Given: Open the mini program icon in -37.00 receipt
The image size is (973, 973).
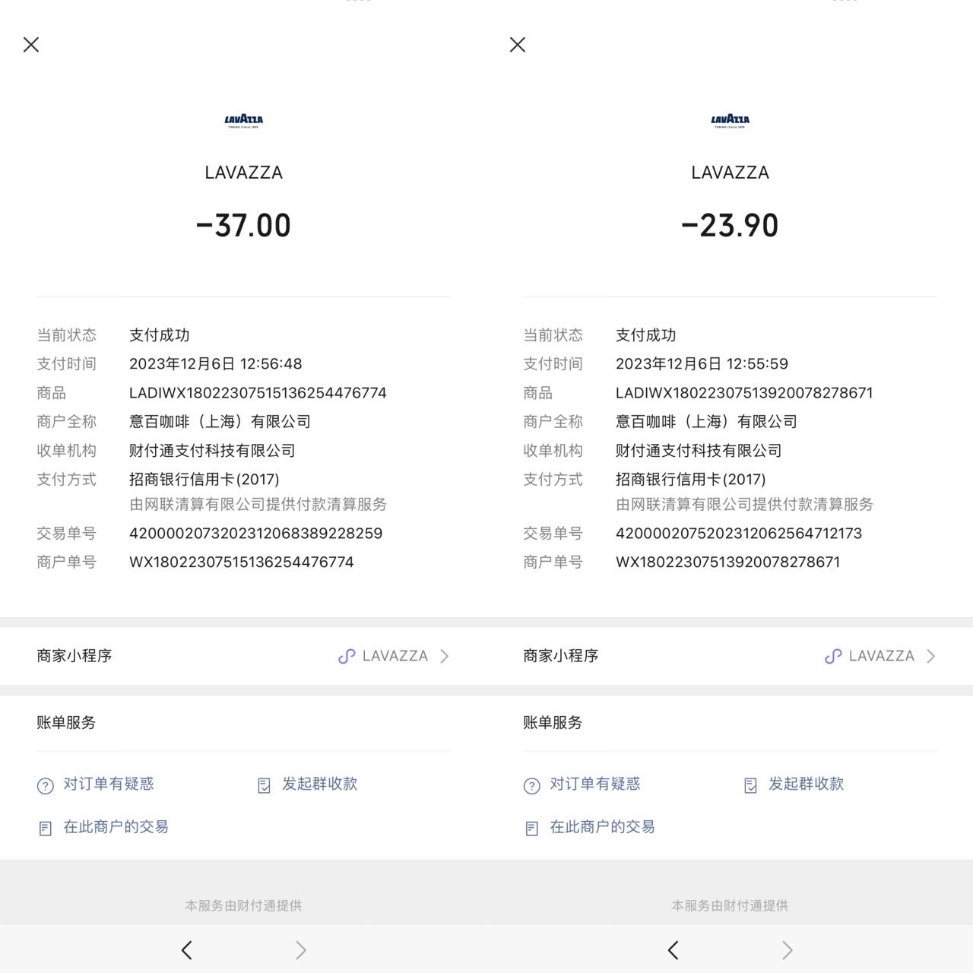Looking at the screenshot, I should [347, 656].
